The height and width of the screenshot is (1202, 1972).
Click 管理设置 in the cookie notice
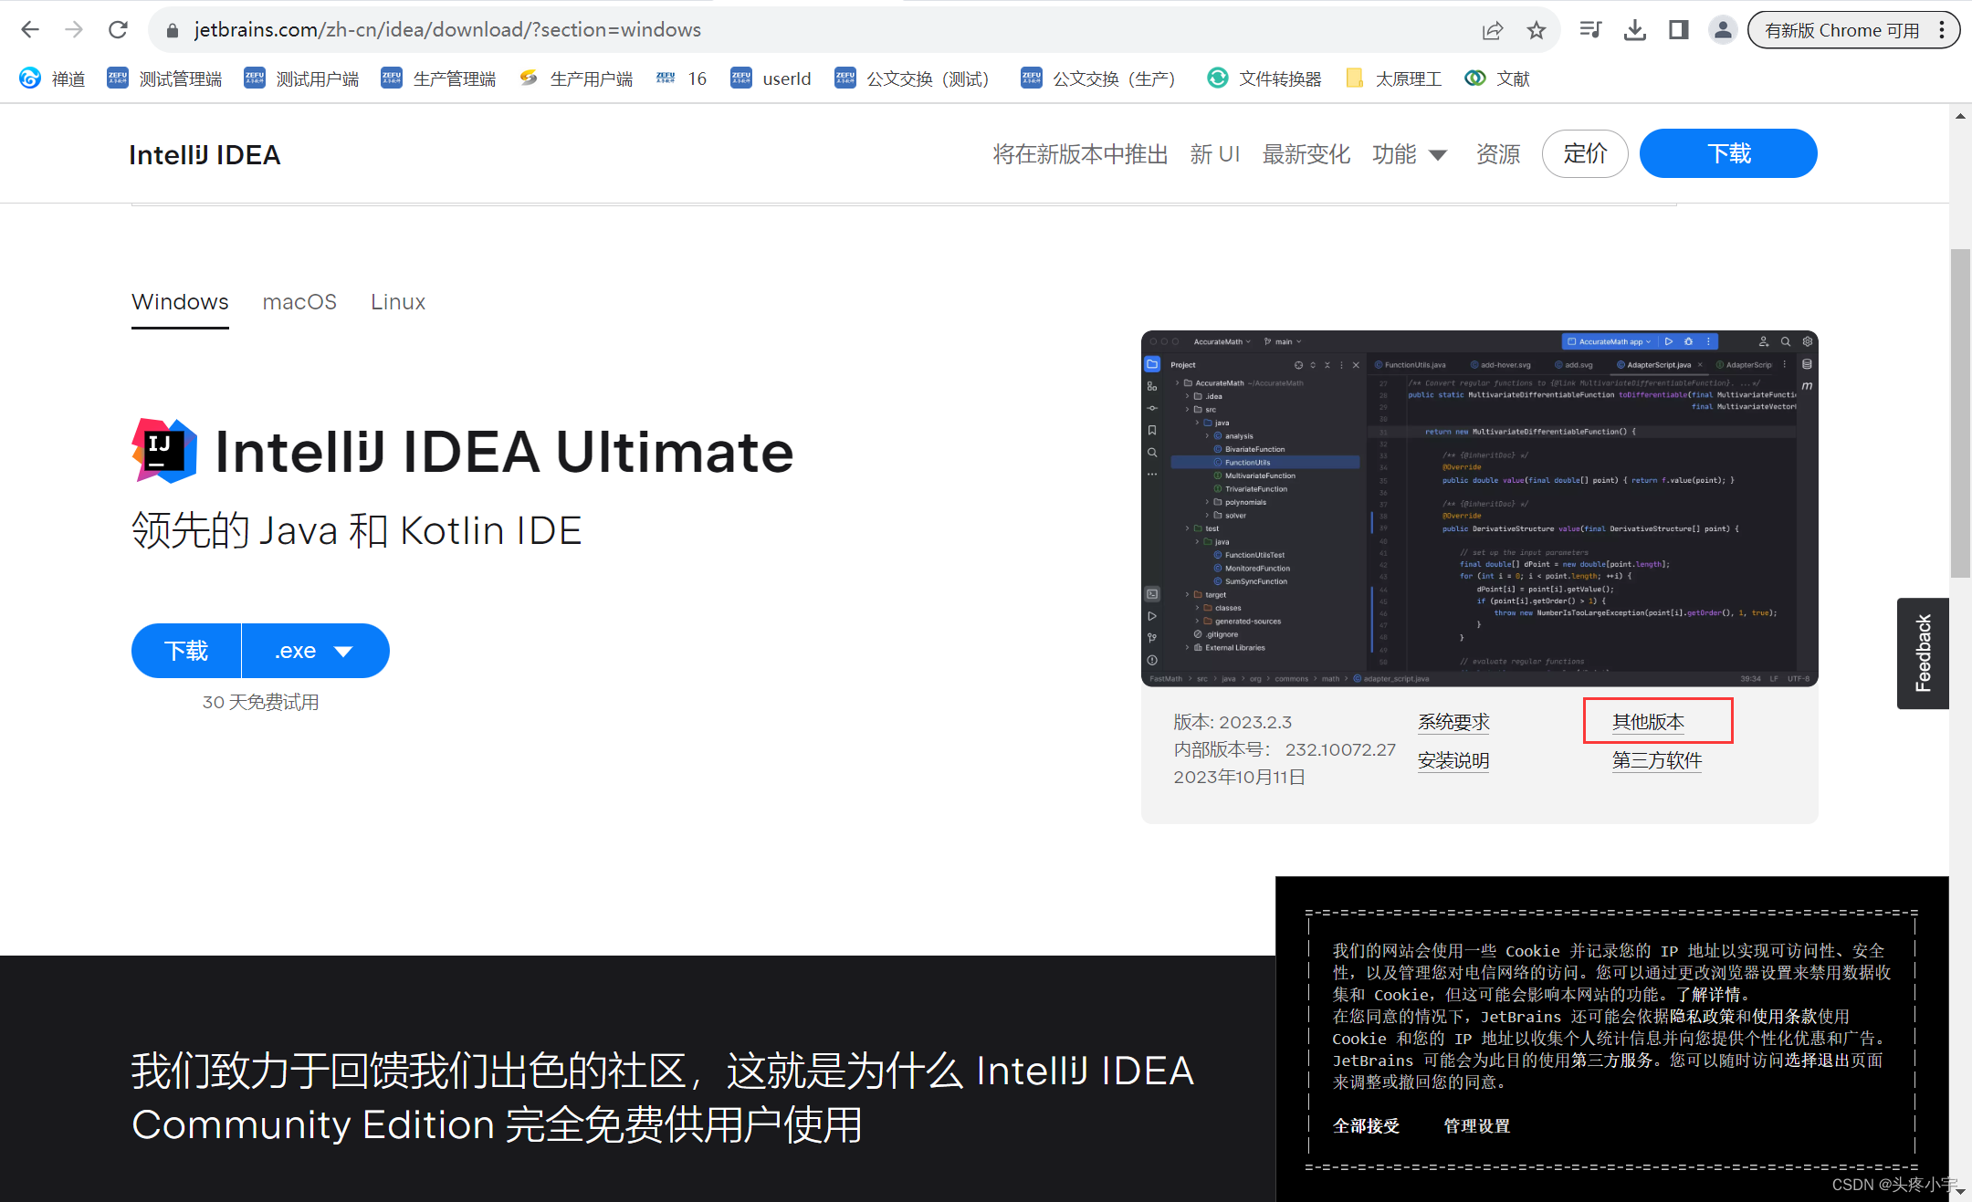[1476, 1126]
